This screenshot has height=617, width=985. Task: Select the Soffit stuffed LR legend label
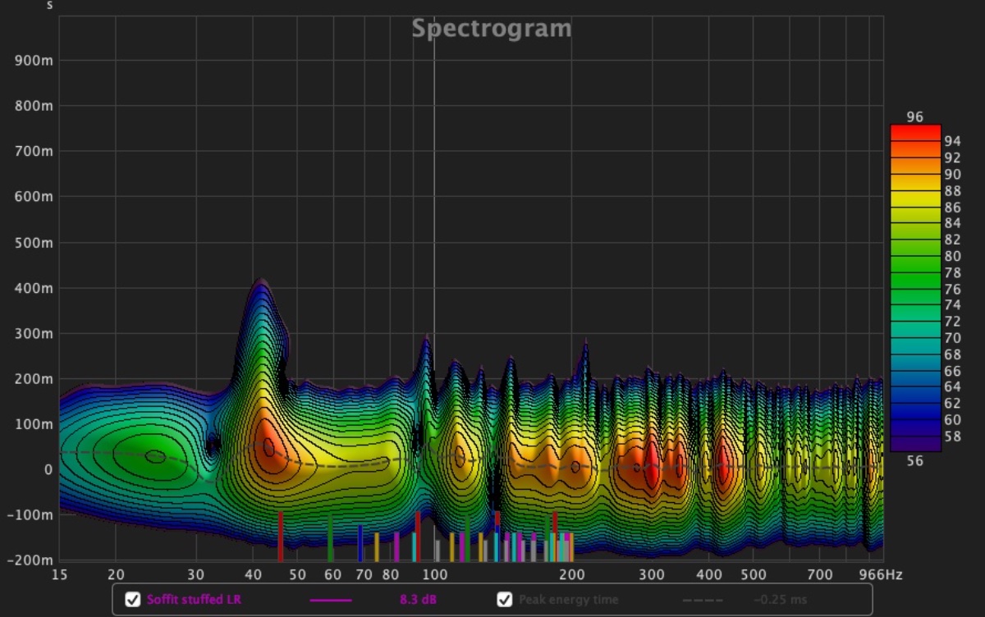[194, 600]
